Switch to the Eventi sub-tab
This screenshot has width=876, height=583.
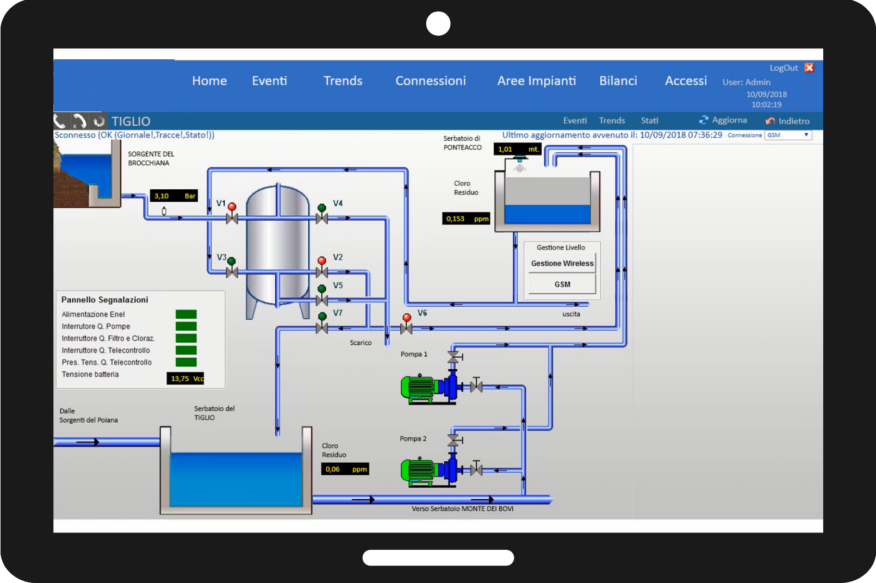point(575,120)
